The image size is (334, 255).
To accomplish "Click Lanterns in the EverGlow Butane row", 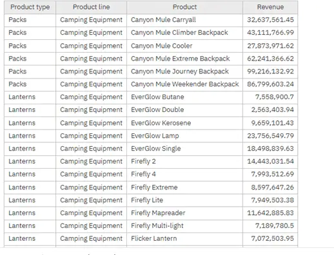I will click(x=22, y=97).
